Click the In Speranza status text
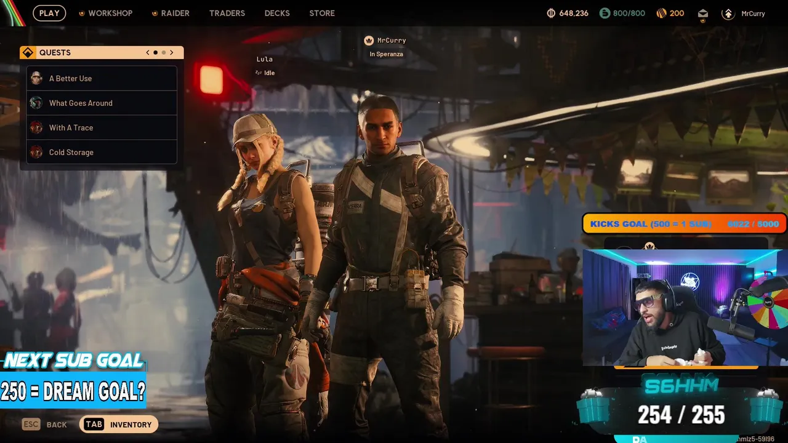This screenshot has height=443, width=788. (386, 54)
